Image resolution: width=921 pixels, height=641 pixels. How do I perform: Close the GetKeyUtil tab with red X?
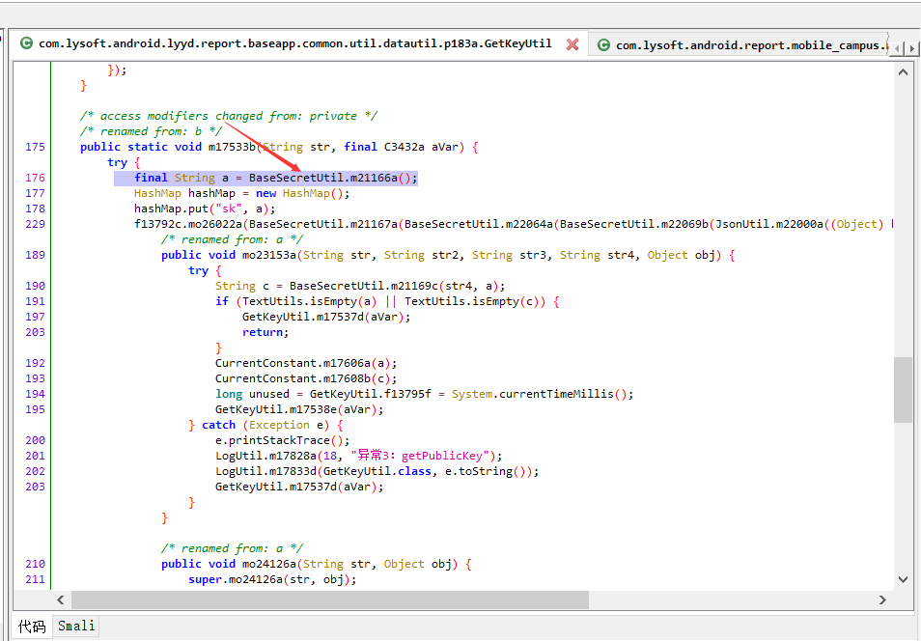click(572, 44)
